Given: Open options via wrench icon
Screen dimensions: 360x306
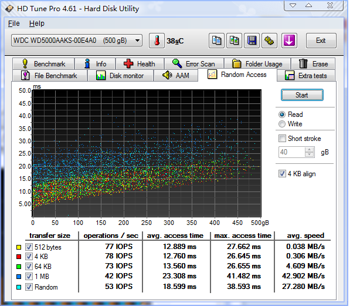Looking at the screenshot, I should click(270, 41).
